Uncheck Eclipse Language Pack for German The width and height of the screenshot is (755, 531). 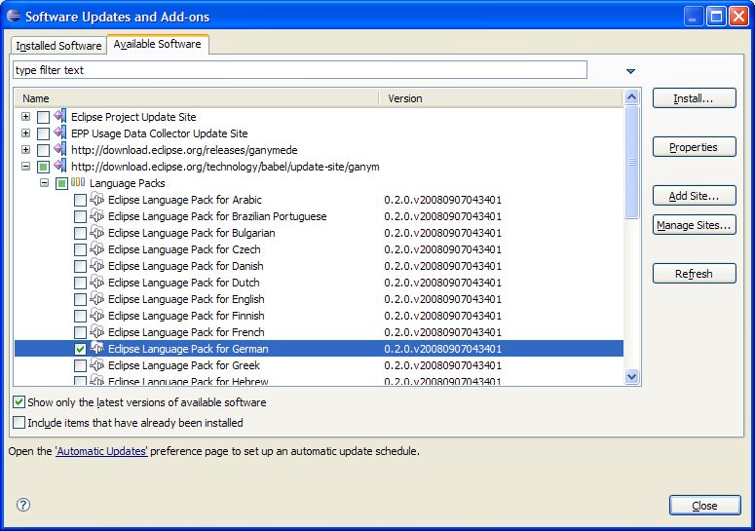(x=81, y=349)
